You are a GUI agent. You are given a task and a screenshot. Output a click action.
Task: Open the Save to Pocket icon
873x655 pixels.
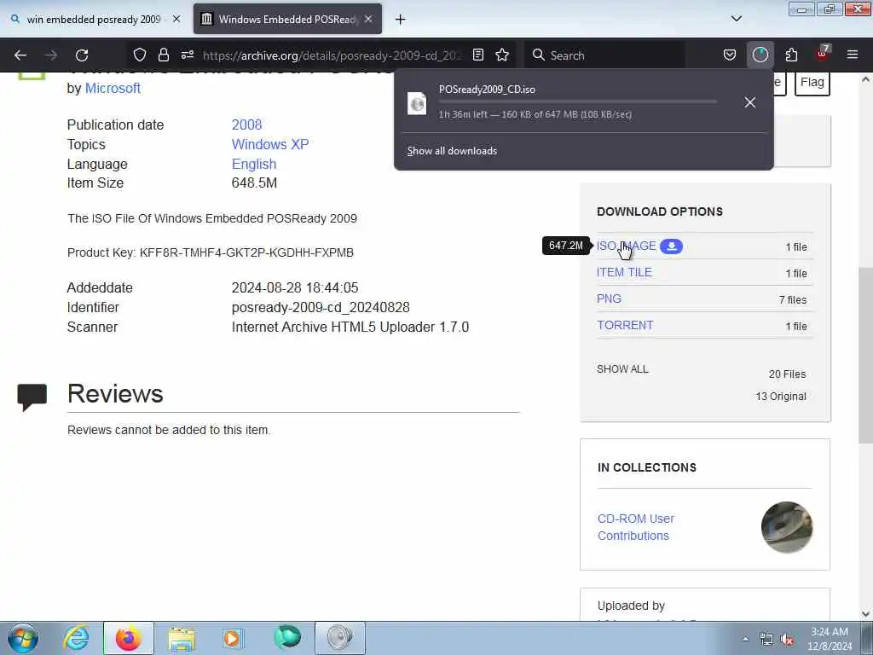[x=730, y=55]
